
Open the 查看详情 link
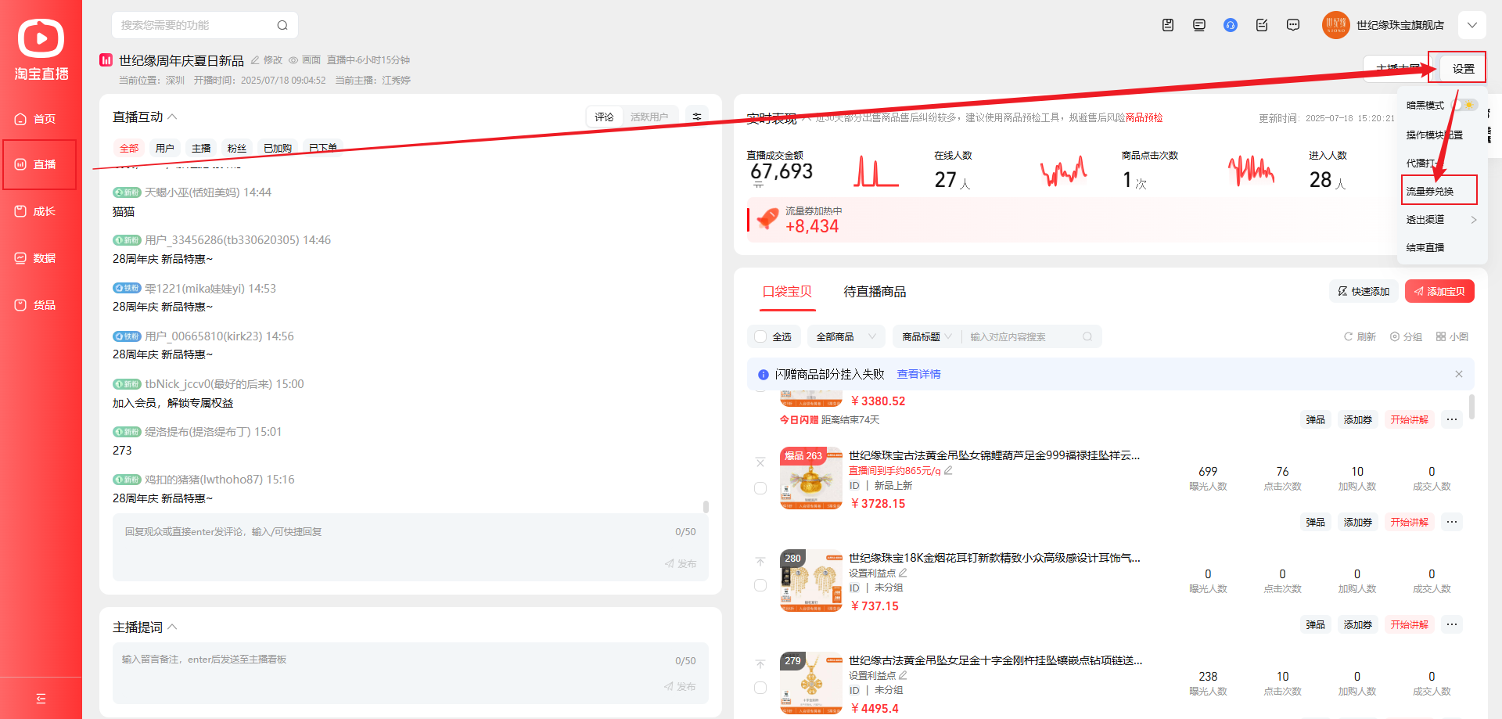coord(918,374)
